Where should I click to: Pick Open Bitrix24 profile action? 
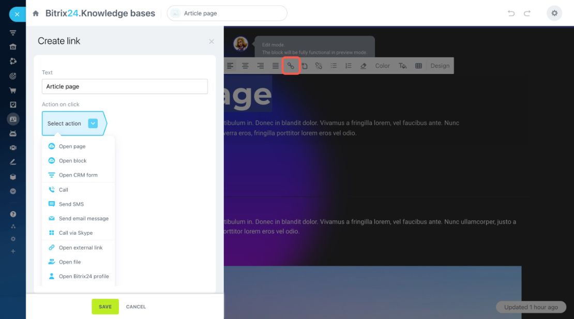[x=78, y=277]
